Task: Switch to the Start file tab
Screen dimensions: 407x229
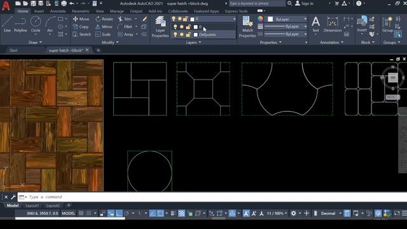Action: click(13, 50)
